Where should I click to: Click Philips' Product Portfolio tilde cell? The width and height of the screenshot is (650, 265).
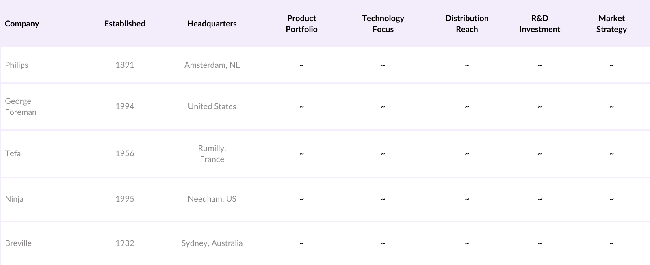[301, 65]
